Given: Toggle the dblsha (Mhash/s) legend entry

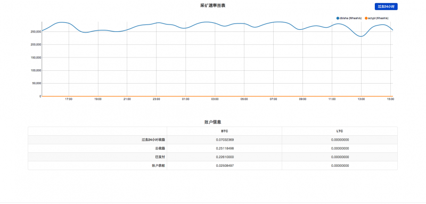Looking at the screenshot, I should point(349,18).
